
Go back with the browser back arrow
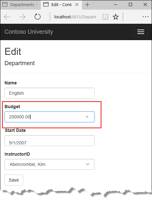[7, 17]
